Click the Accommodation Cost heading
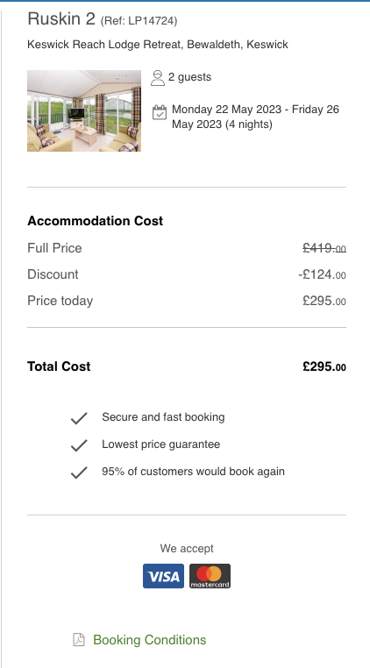This screenshot has width=370, height=668. (x=95, y=221)
